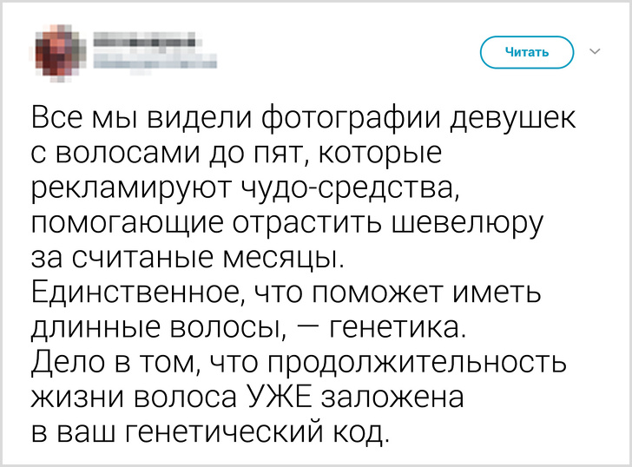Click the blurred username handle below the name
Viewport: 632px width, 467px height.
[x=152, y=61]
